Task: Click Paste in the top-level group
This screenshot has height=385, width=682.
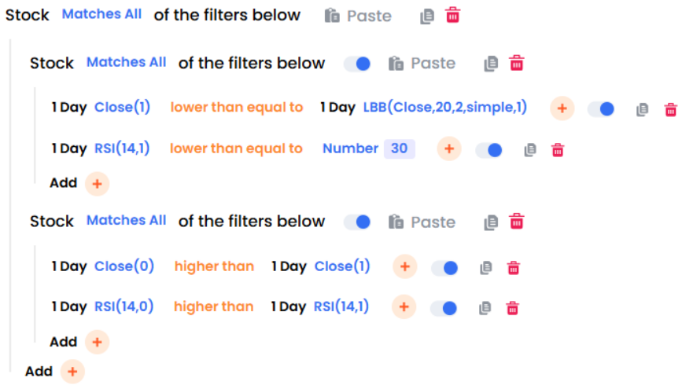Action: coord(358,16)
